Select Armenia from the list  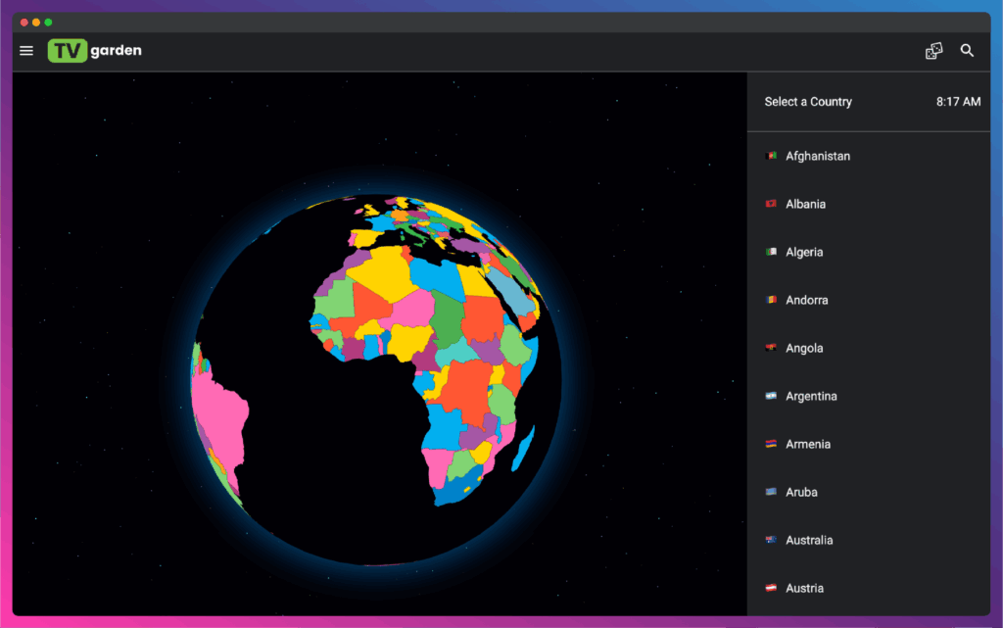coord(869,444)
